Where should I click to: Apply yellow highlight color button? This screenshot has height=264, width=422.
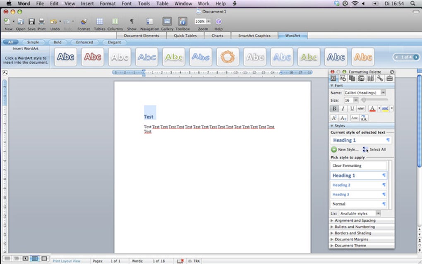tap(386, 108)
